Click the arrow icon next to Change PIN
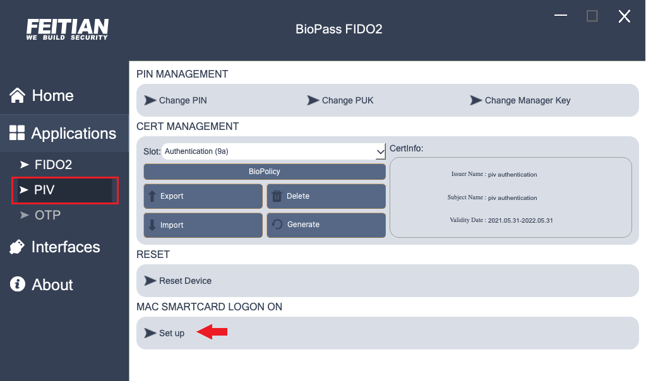This screenshot has height=381, width=646. tap(150, 100)
